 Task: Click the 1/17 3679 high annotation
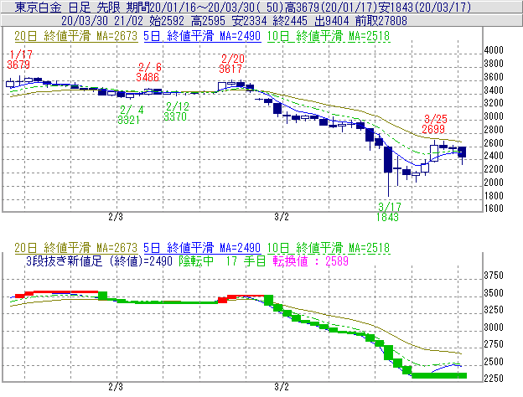click(19, 59)
